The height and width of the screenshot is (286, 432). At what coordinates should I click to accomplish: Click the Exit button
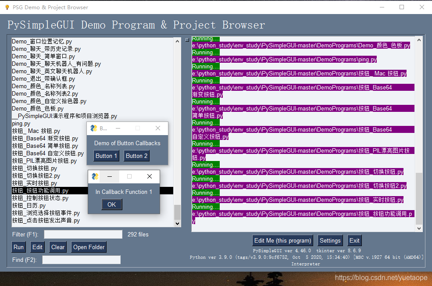click(x=354, y=240)
